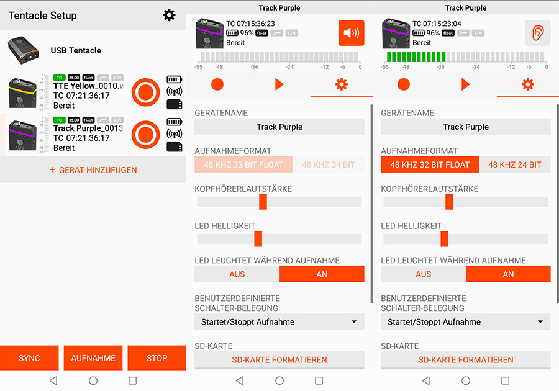Open playback tab in middle screen
Viewport: 559px width, 391px height.
[x=279, y=84]
